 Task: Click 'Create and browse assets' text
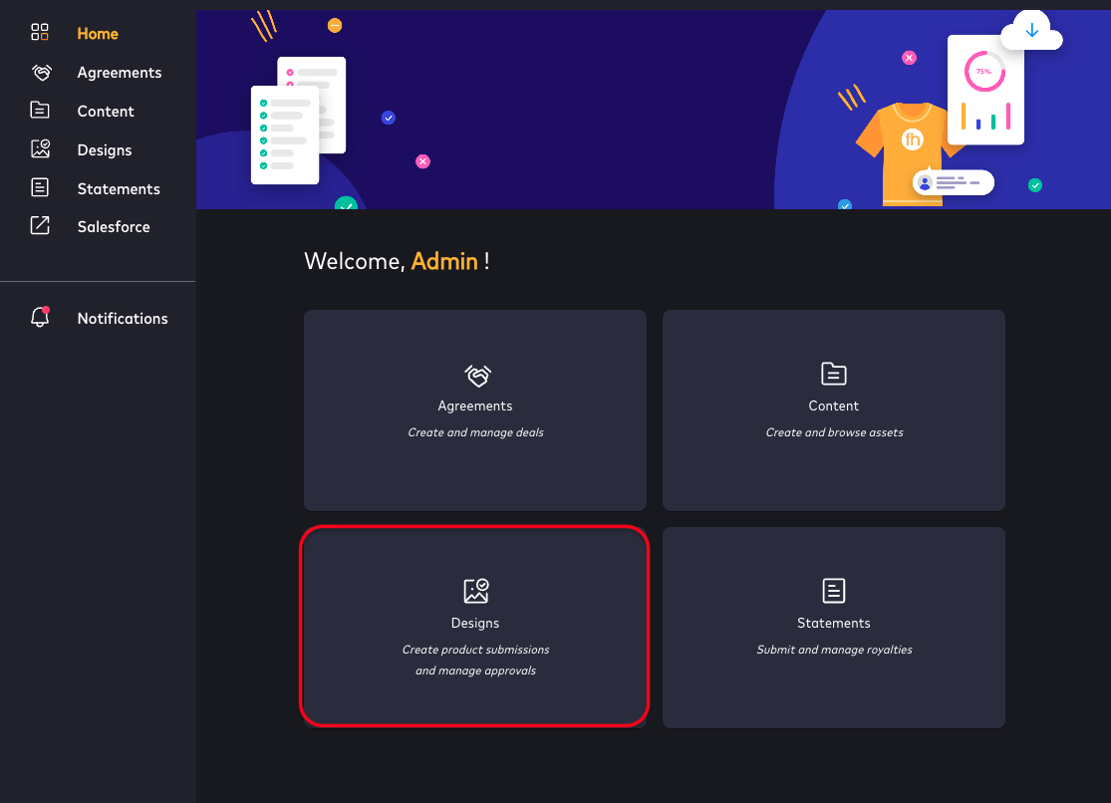pyautogui.click(x=834, y=432)
